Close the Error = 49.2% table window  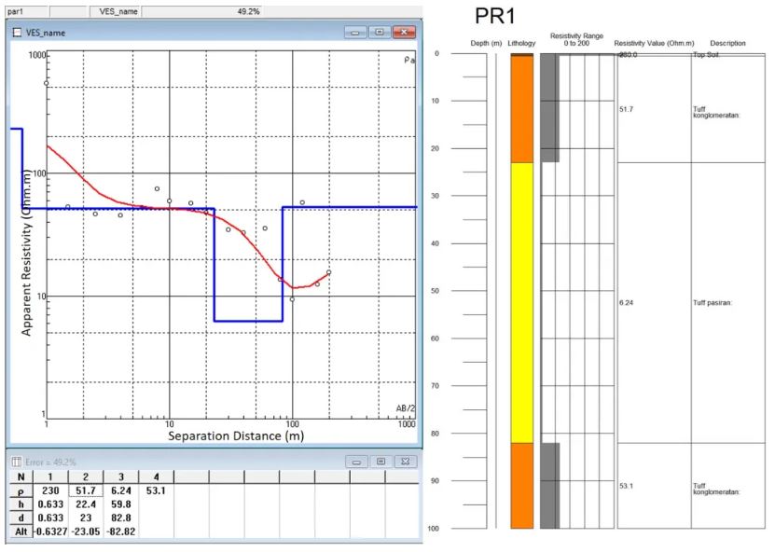[x=406, y=462]
